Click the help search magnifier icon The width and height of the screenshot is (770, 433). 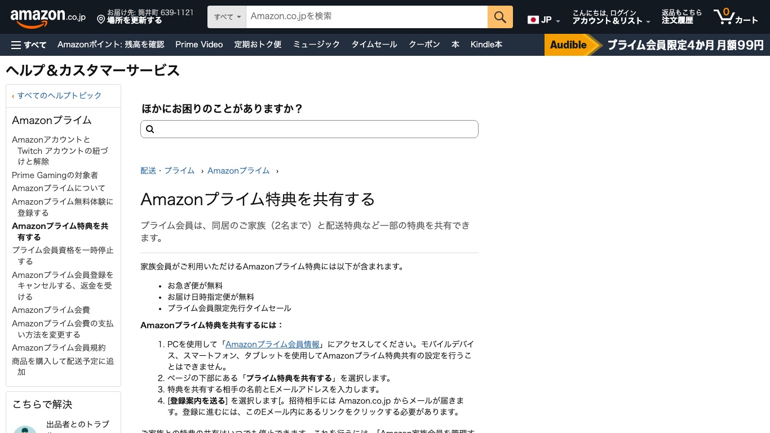pyautogui.click(x=150, y=129)
